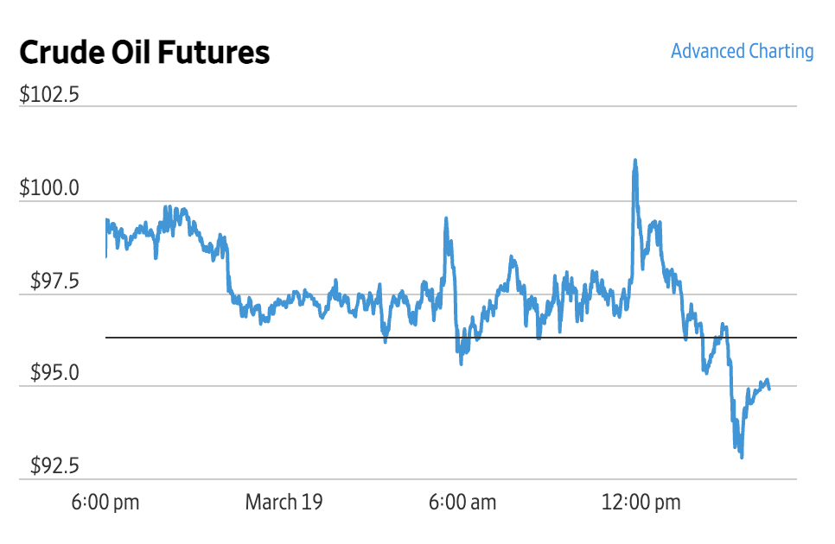
Task: Click the 6:00 am time label
Action: (x=462, y=502)
